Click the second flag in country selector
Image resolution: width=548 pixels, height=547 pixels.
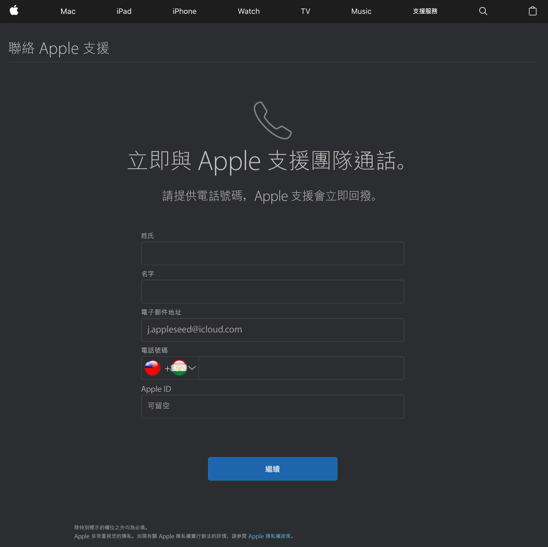tap(179, 368)
